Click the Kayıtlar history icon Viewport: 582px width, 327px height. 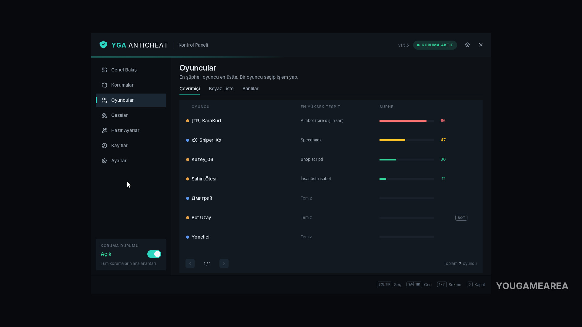pos(104,146)
